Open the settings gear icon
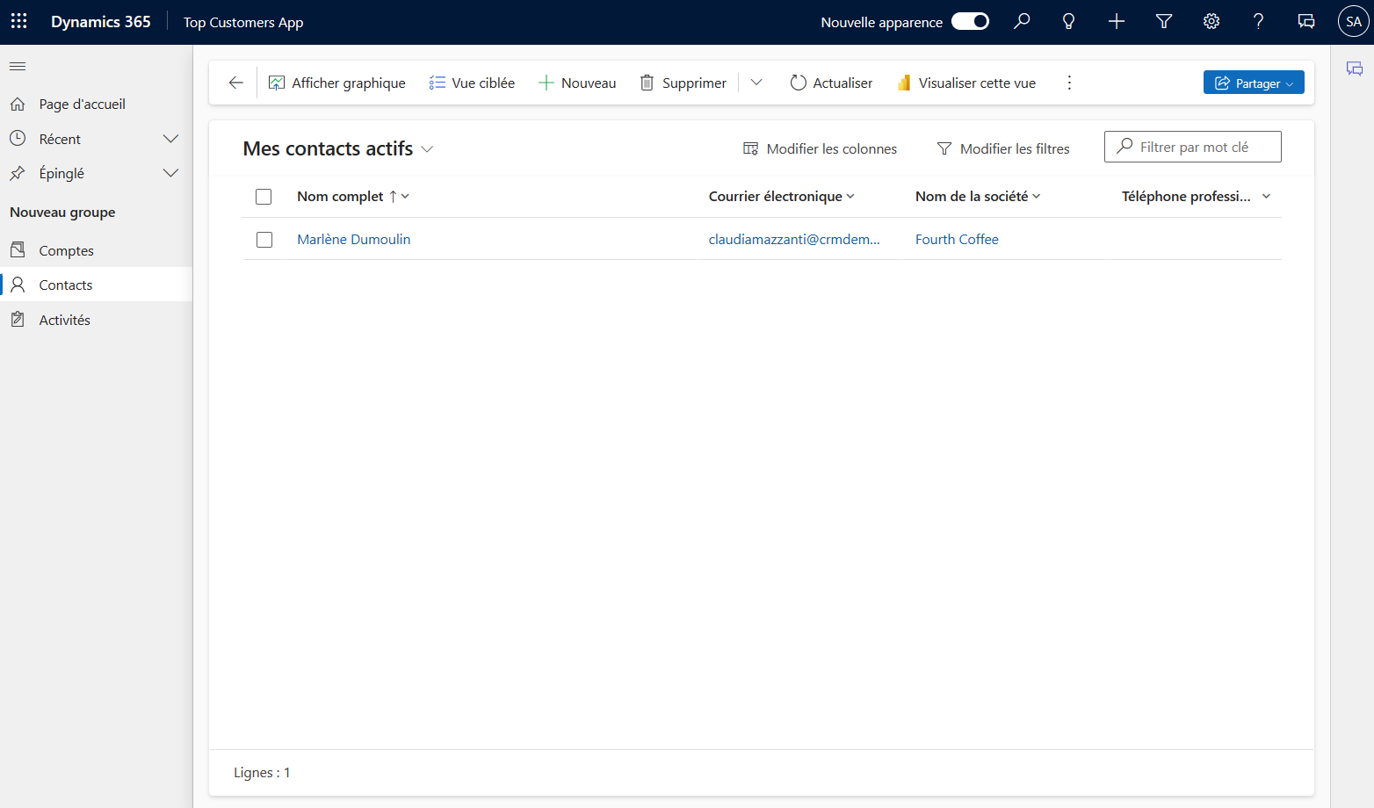This screenshot has width=1374, height=808. pos(1211,21)
